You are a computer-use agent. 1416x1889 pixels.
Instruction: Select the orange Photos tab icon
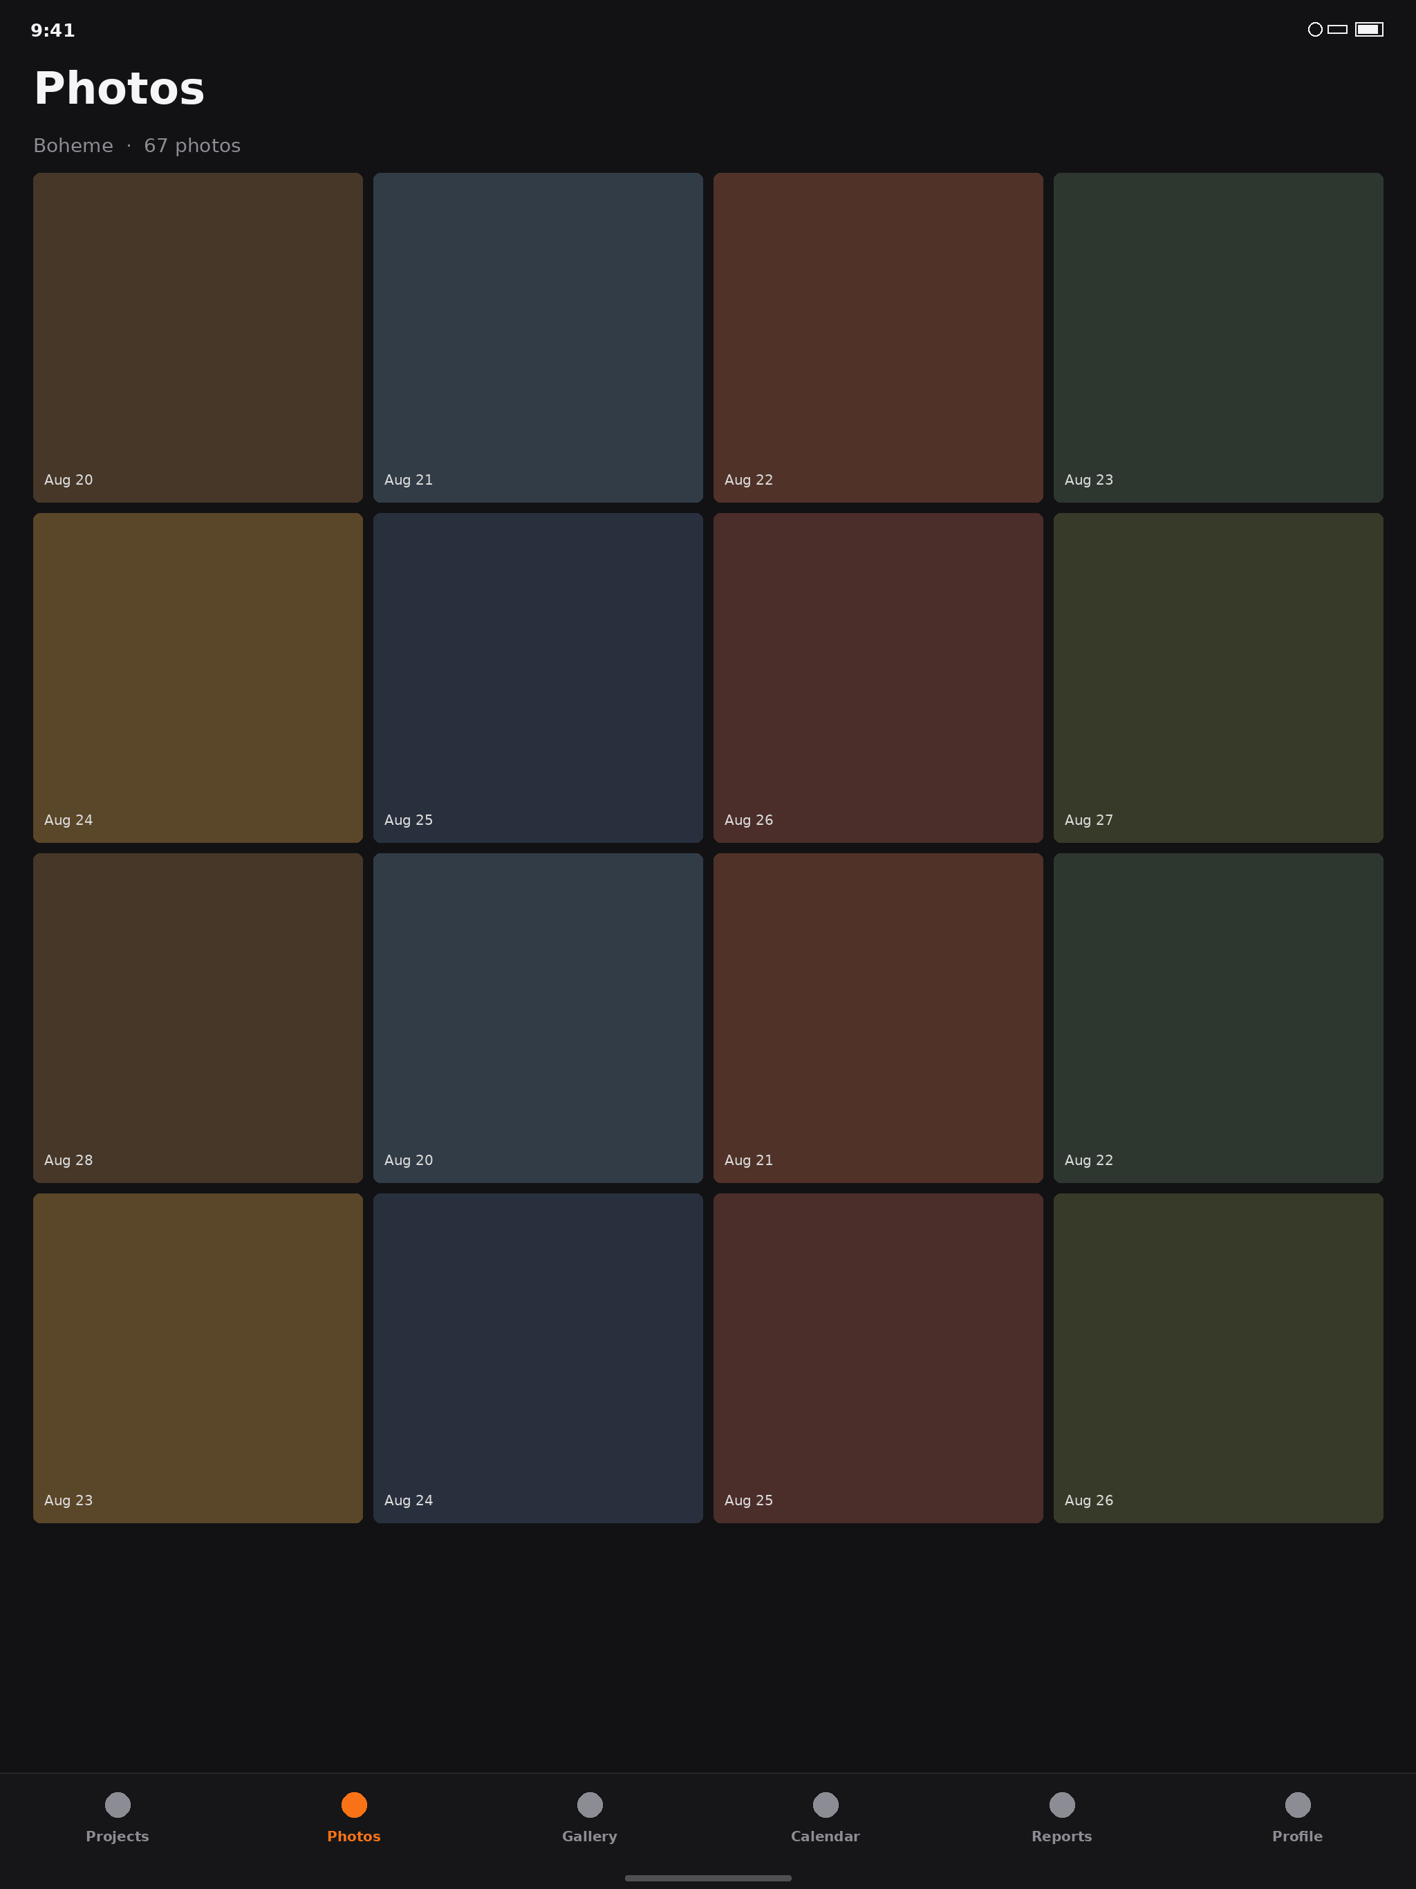(x=353, y=1805)
